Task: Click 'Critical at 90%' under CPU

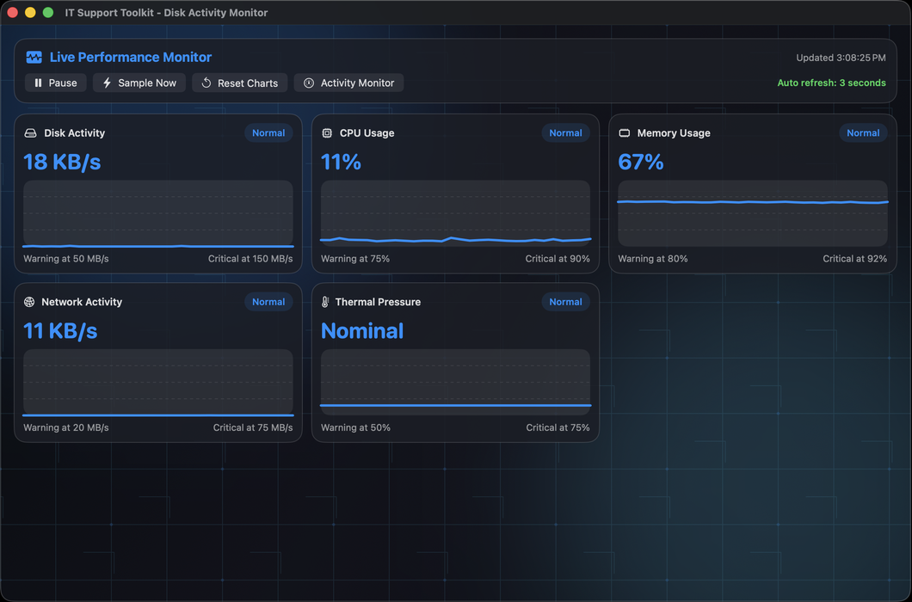Action: (x=558, y=259)
